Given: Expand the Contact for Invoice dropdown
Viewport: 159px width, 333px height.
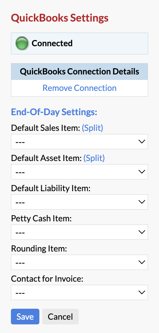Looking at the screenshot, I should 79,292.
